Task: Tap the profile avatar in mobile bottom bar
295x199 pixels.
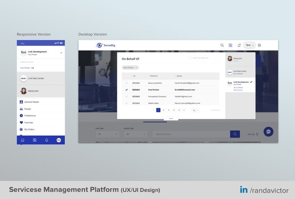Action: 59,140
